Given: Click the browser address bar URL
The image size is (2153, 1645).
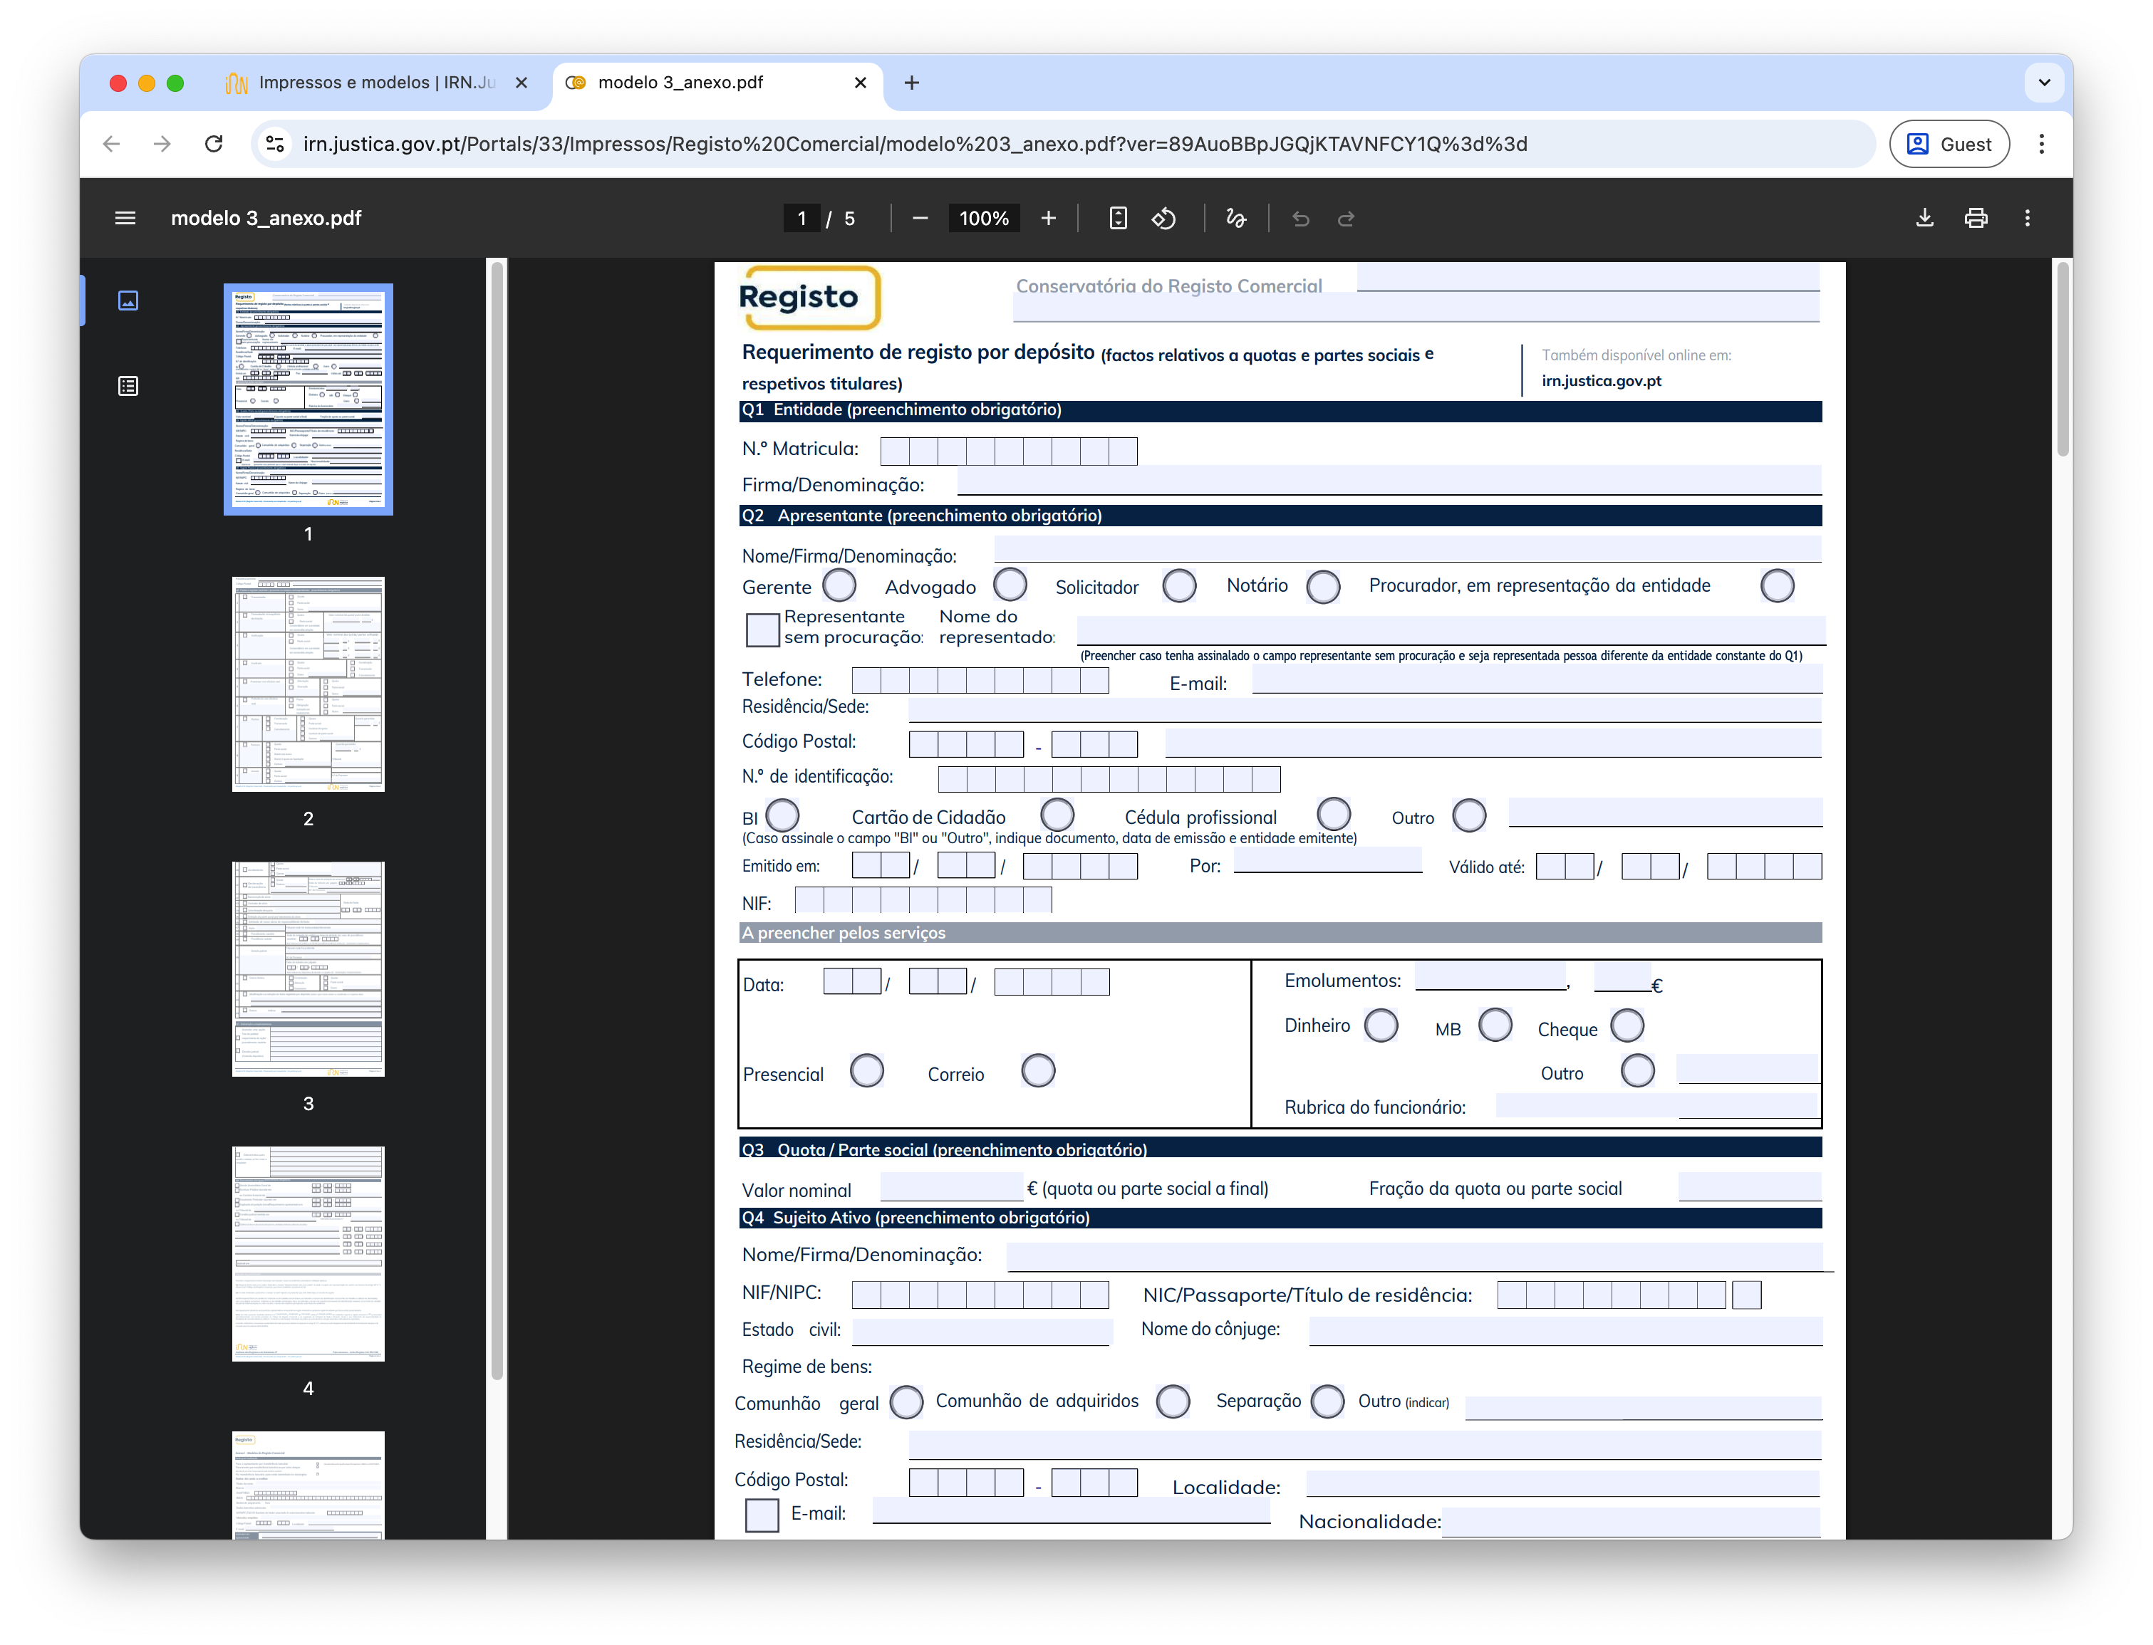Looking at the screenshot, I should (x=915, y=144).
